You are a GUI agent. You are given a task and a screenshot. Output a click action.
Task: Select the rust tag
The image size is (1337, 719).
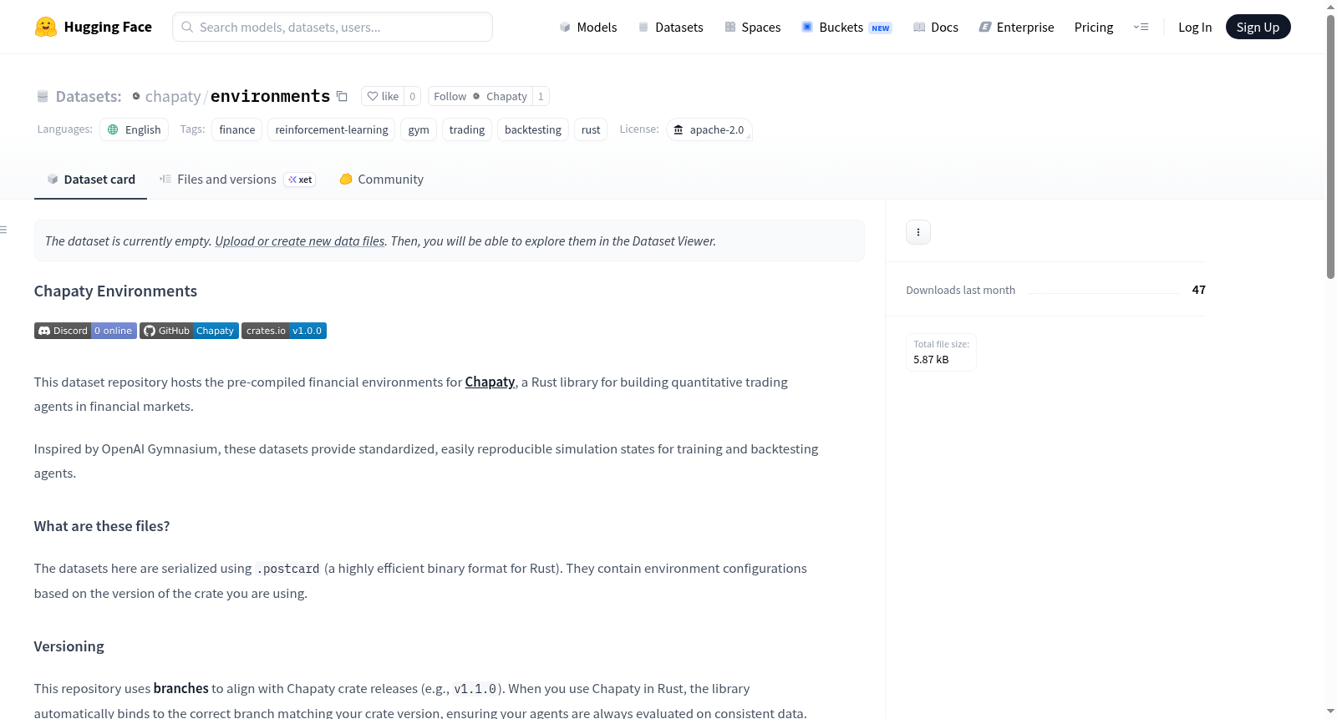tap(591, 129)
